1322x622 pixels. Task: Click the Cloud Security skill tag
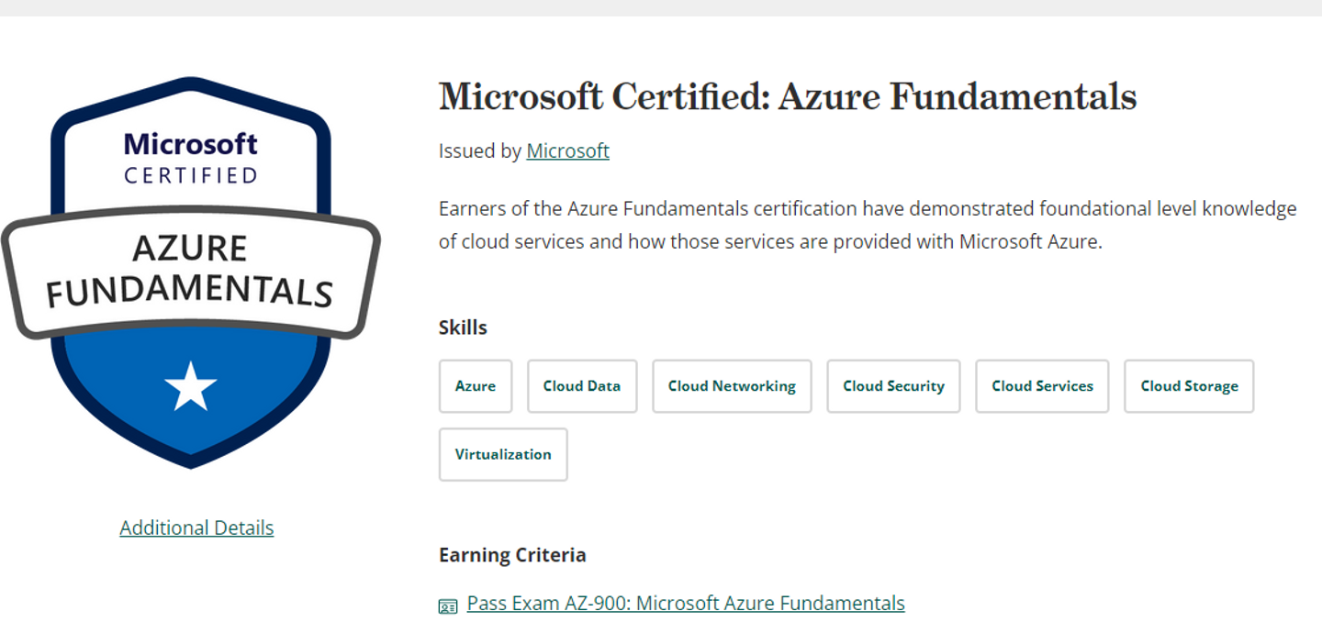[893, 386]
